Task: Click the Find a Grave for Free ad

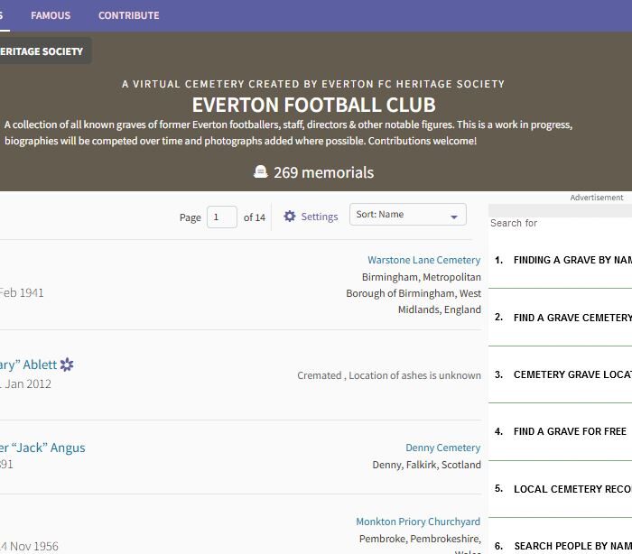Action: [x=570, y=431]
